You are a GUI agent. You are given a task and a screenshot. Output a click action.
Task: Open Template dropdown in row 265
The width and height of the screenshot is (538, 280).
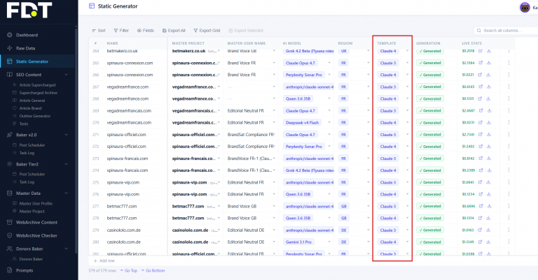pos(407,63)
